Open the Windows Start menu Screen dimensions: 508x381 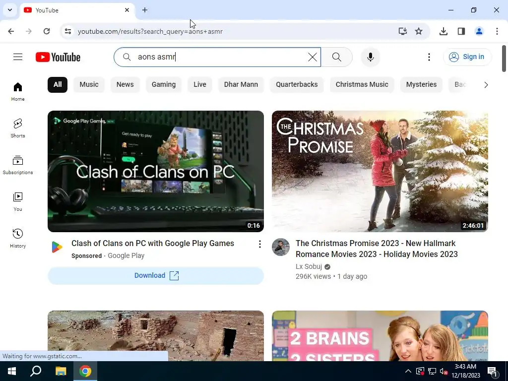point(12,371)
